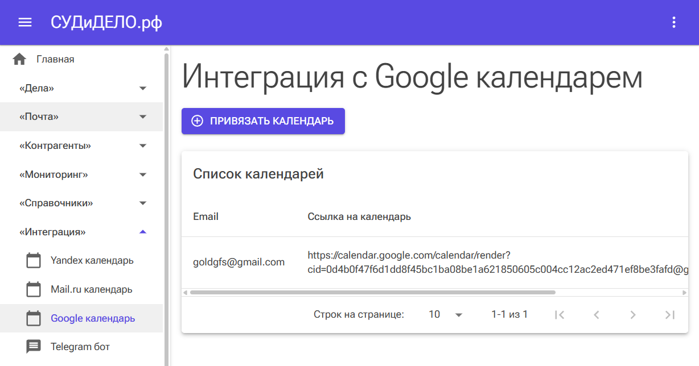The image size is (699, 366).
Task: Expand the «Почта» menu section
Action: [143, 117]
